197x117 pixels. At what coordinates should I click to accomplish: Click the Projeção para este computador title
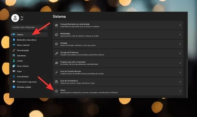(x=73, y=62)
